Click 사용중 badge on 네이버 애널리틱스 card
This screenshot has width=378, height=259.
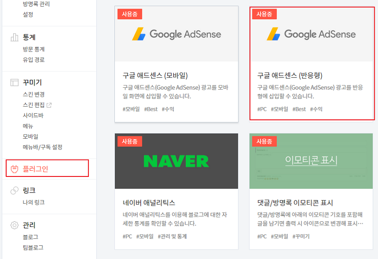click(129, 142)
